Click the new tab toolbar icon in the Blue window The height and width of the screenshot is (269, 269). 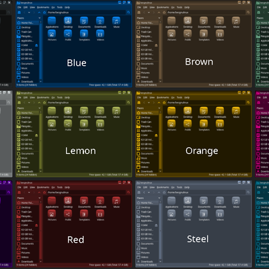[x=19, y=12]
